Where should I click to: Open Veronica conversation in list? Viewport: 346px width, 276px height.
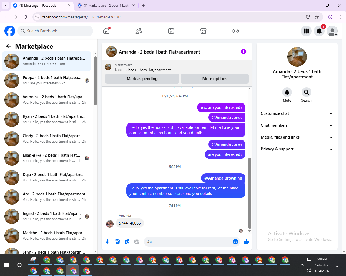(x=46, y=100)
